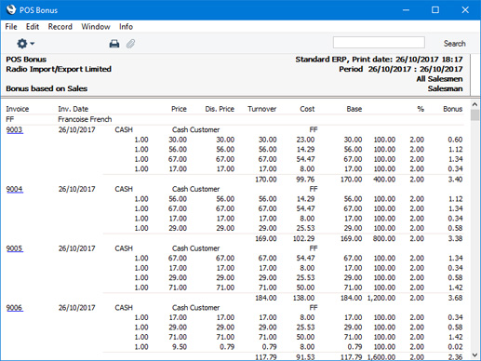This screenshot has width=481, height=361.
Task: Print the report with printer icon
Action: click(114, 44)
